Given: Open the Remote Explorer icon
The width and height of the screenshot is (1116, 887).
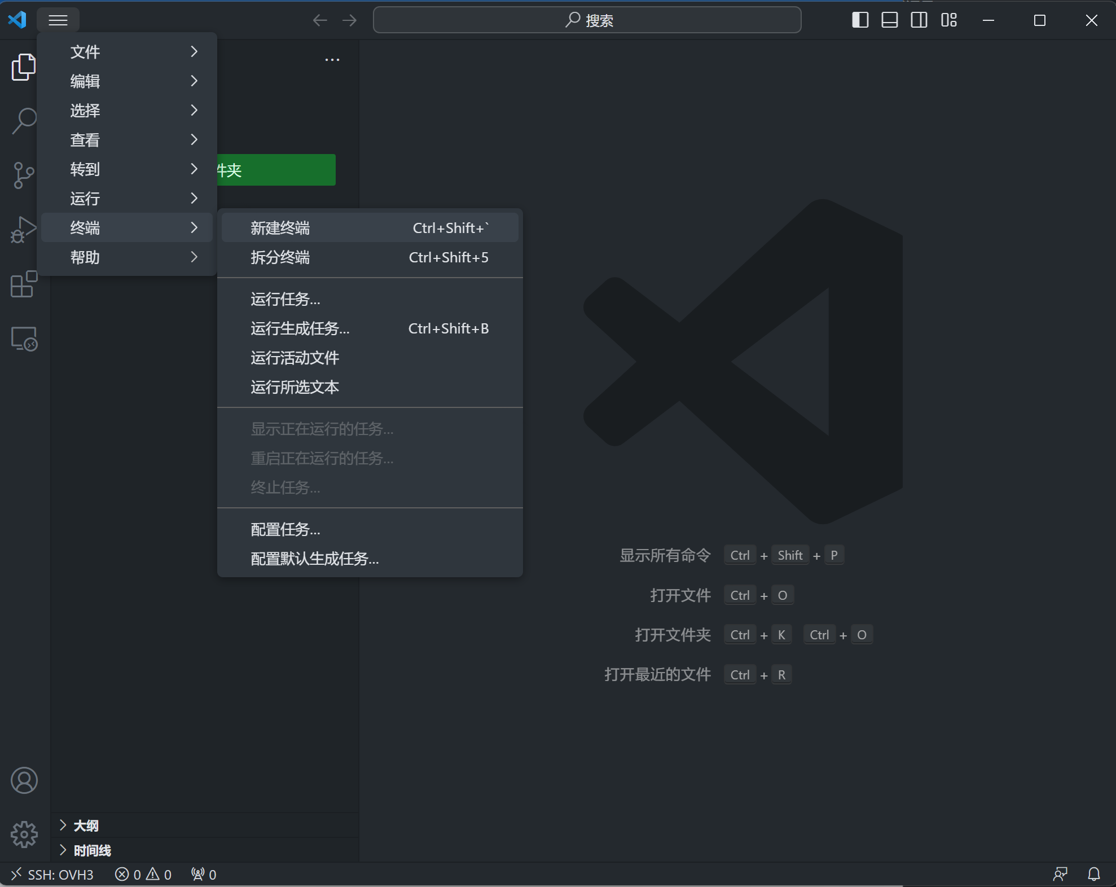Looking at the screenshot, I should (24, 339).
